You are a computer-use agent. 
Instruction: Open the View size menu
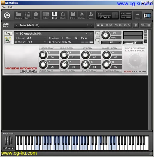tap(137, 16)
